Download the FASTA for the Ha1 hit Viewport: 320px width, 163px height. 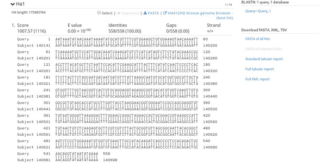point(153,13)
